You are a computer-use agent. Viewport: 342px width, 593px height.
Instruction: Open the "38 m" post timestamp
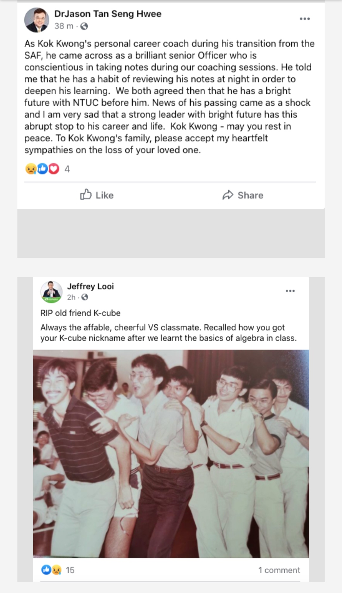[x=64, y=26]
